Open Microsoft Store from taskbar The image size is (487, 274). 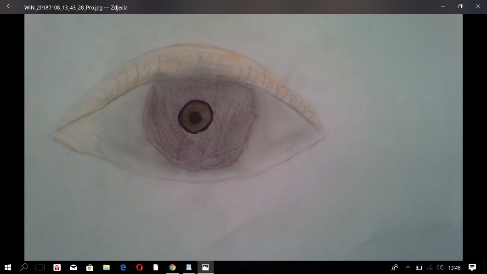point(90,267)
